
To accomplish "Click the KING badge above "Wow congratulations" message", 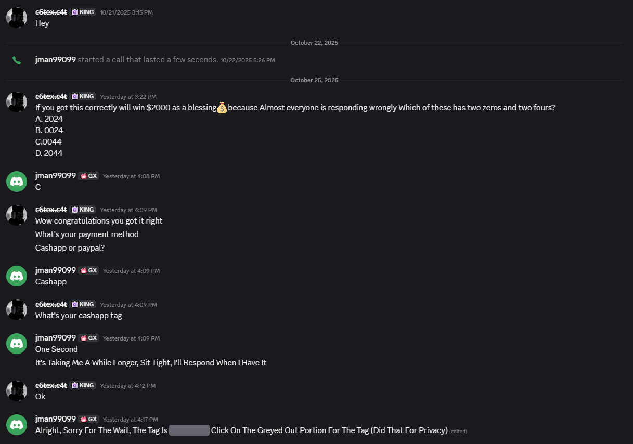I will point(83,210).
